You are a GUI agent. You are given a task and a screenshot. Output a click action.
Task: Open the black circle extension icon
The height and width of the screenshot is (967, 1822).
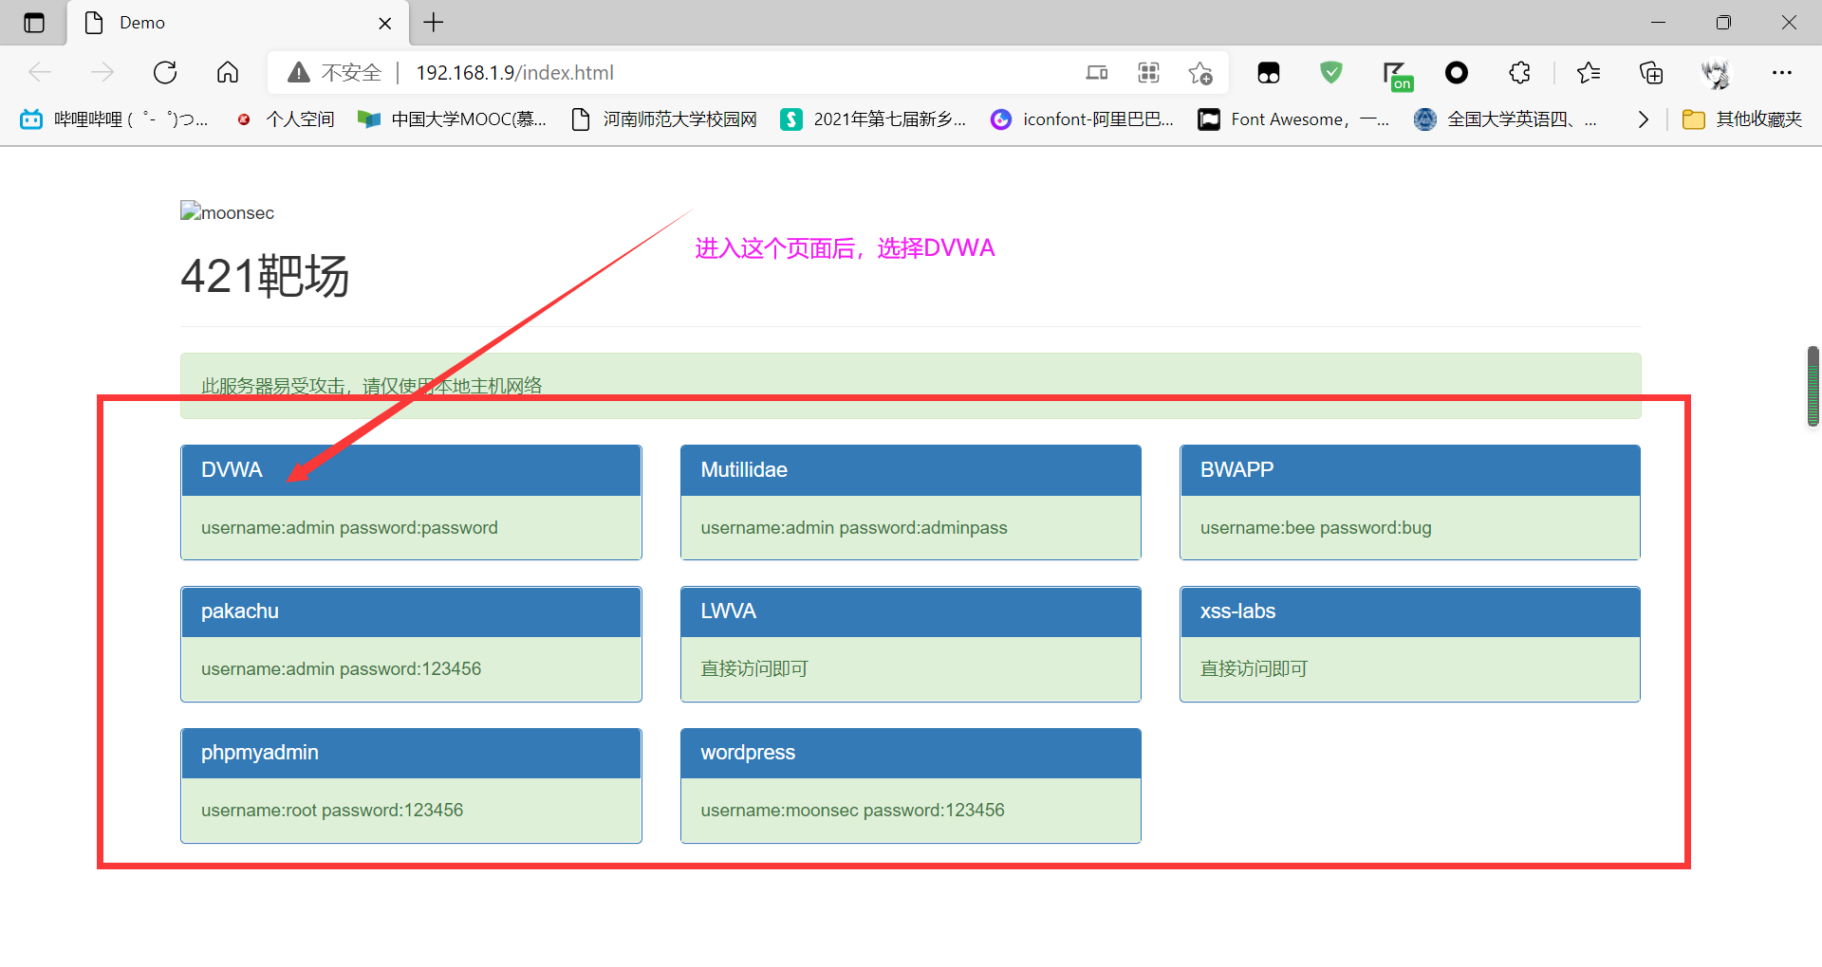tap(1457, 72)
